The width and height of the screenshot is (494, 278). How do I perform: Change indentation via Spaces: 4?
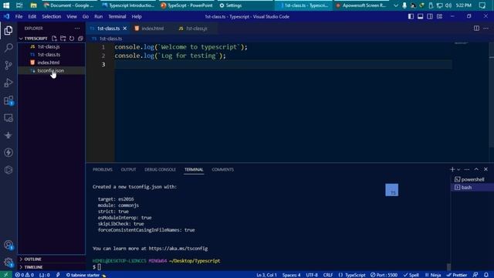tap(291, 275)
